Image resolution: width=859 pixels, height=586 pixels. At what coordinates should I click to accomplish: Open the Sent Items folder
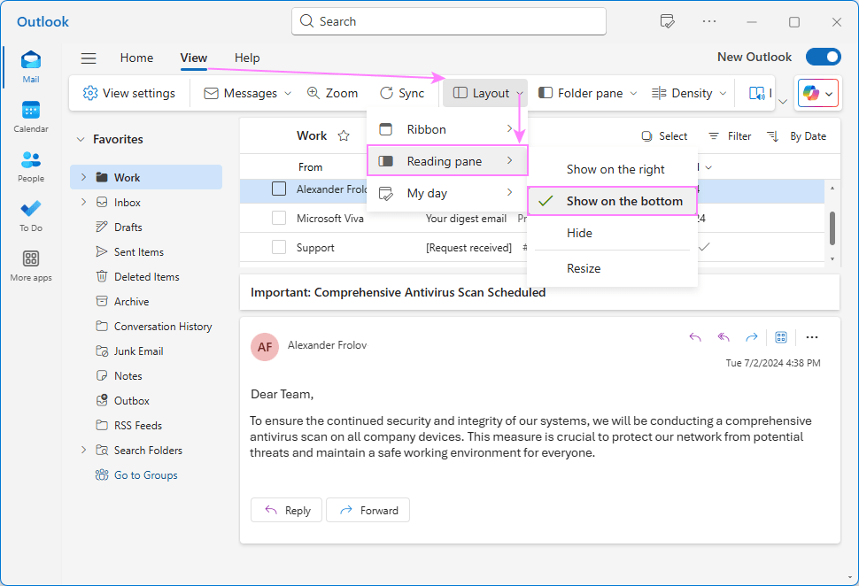click(139, 252)
